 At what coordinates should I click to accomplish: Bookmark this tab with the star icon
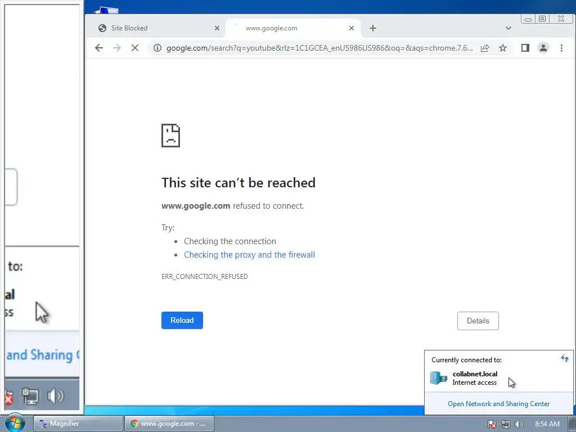(x=503, y=48)
